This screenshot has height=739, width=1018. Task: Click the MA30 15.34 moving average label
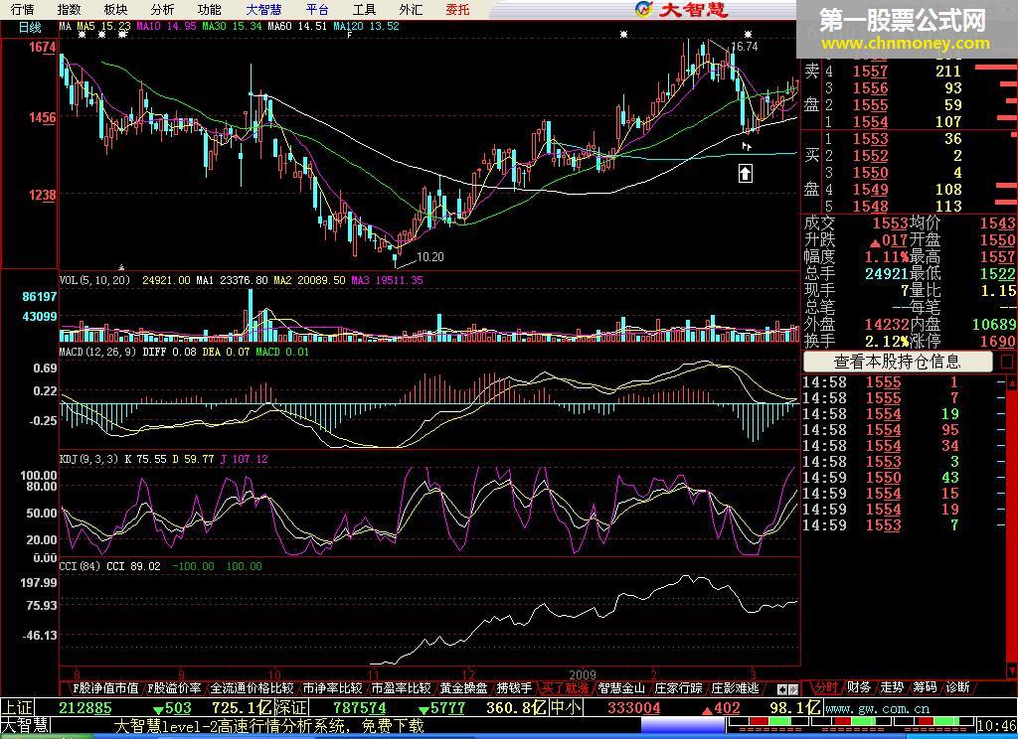tap(232, 26)
